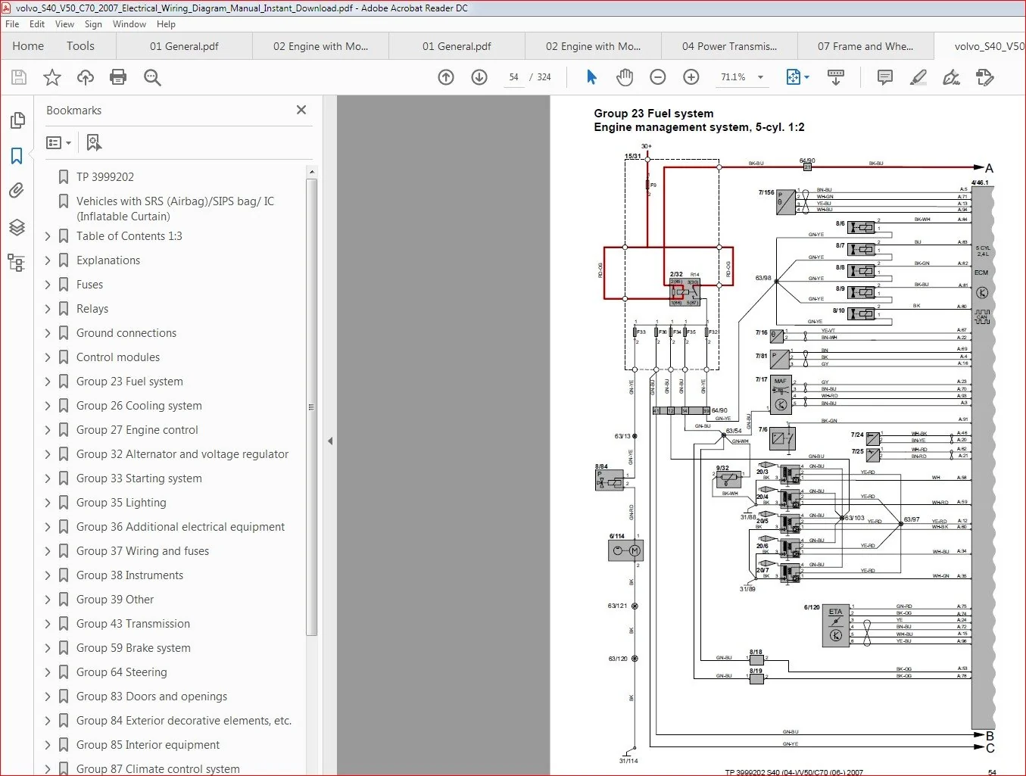Expand Group 26 Cooling system bookmark

(48, 406)
